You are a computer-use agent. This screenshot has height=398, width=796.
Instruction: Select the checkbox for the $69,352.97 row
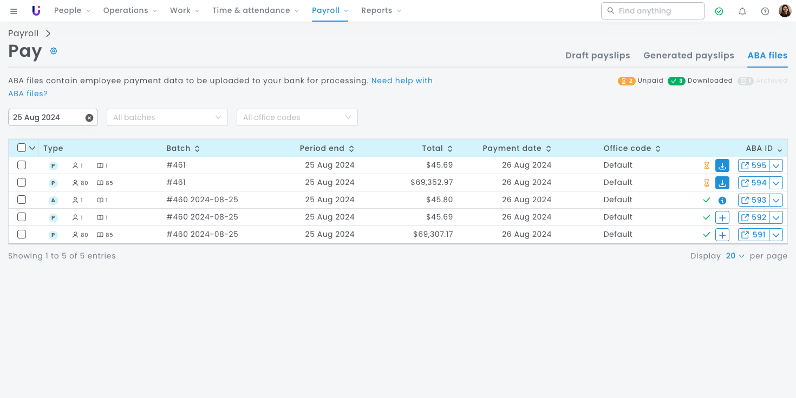(x=22, y=183)
